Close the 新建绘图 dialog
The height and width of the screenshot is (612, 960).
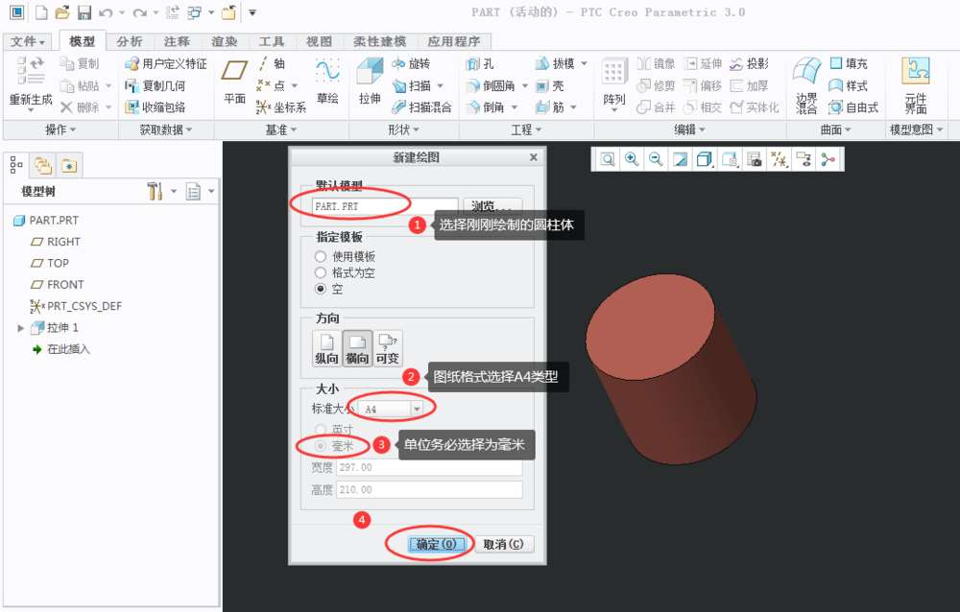point(533,157)
